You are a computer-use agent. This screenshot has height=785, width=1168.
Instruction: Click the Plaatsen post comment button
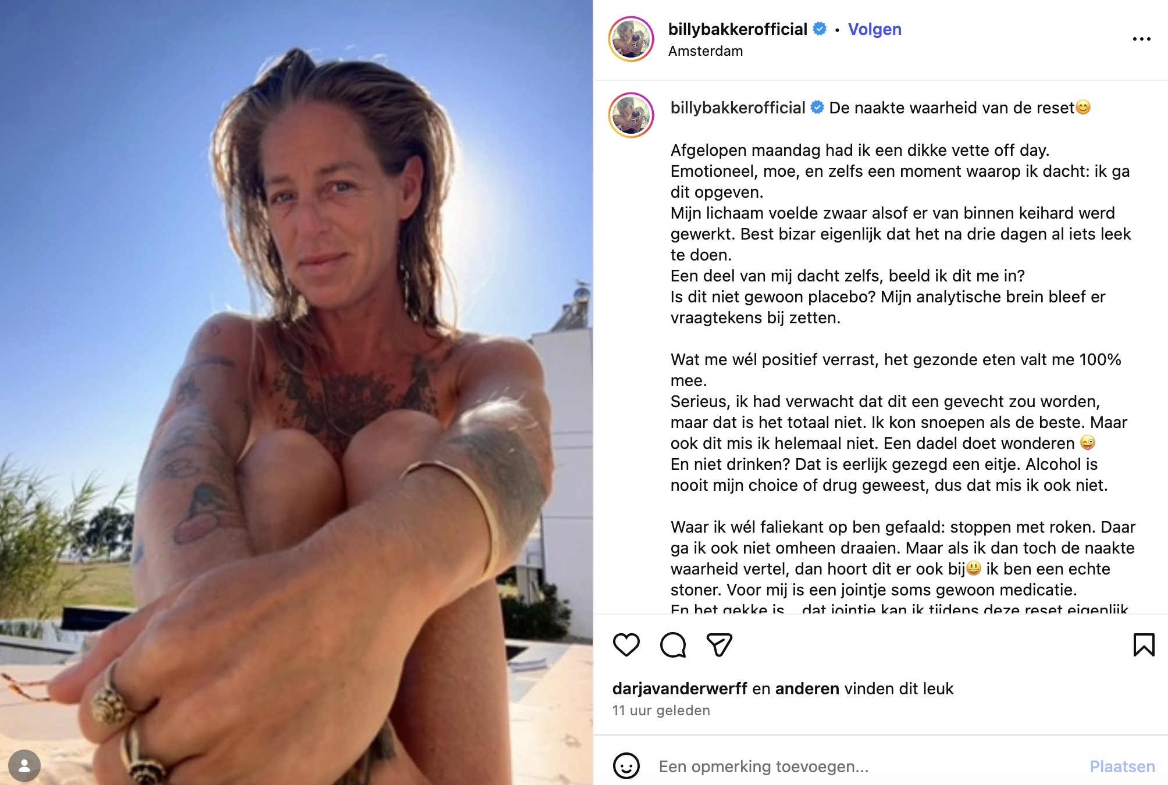(x=1122, y=766)
